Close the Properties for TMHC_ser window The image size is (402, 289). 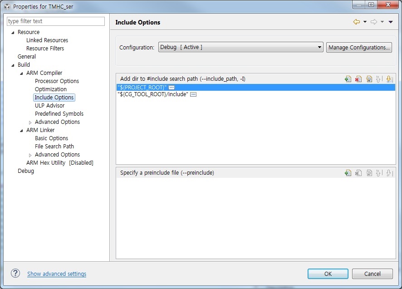pos(388,5)
